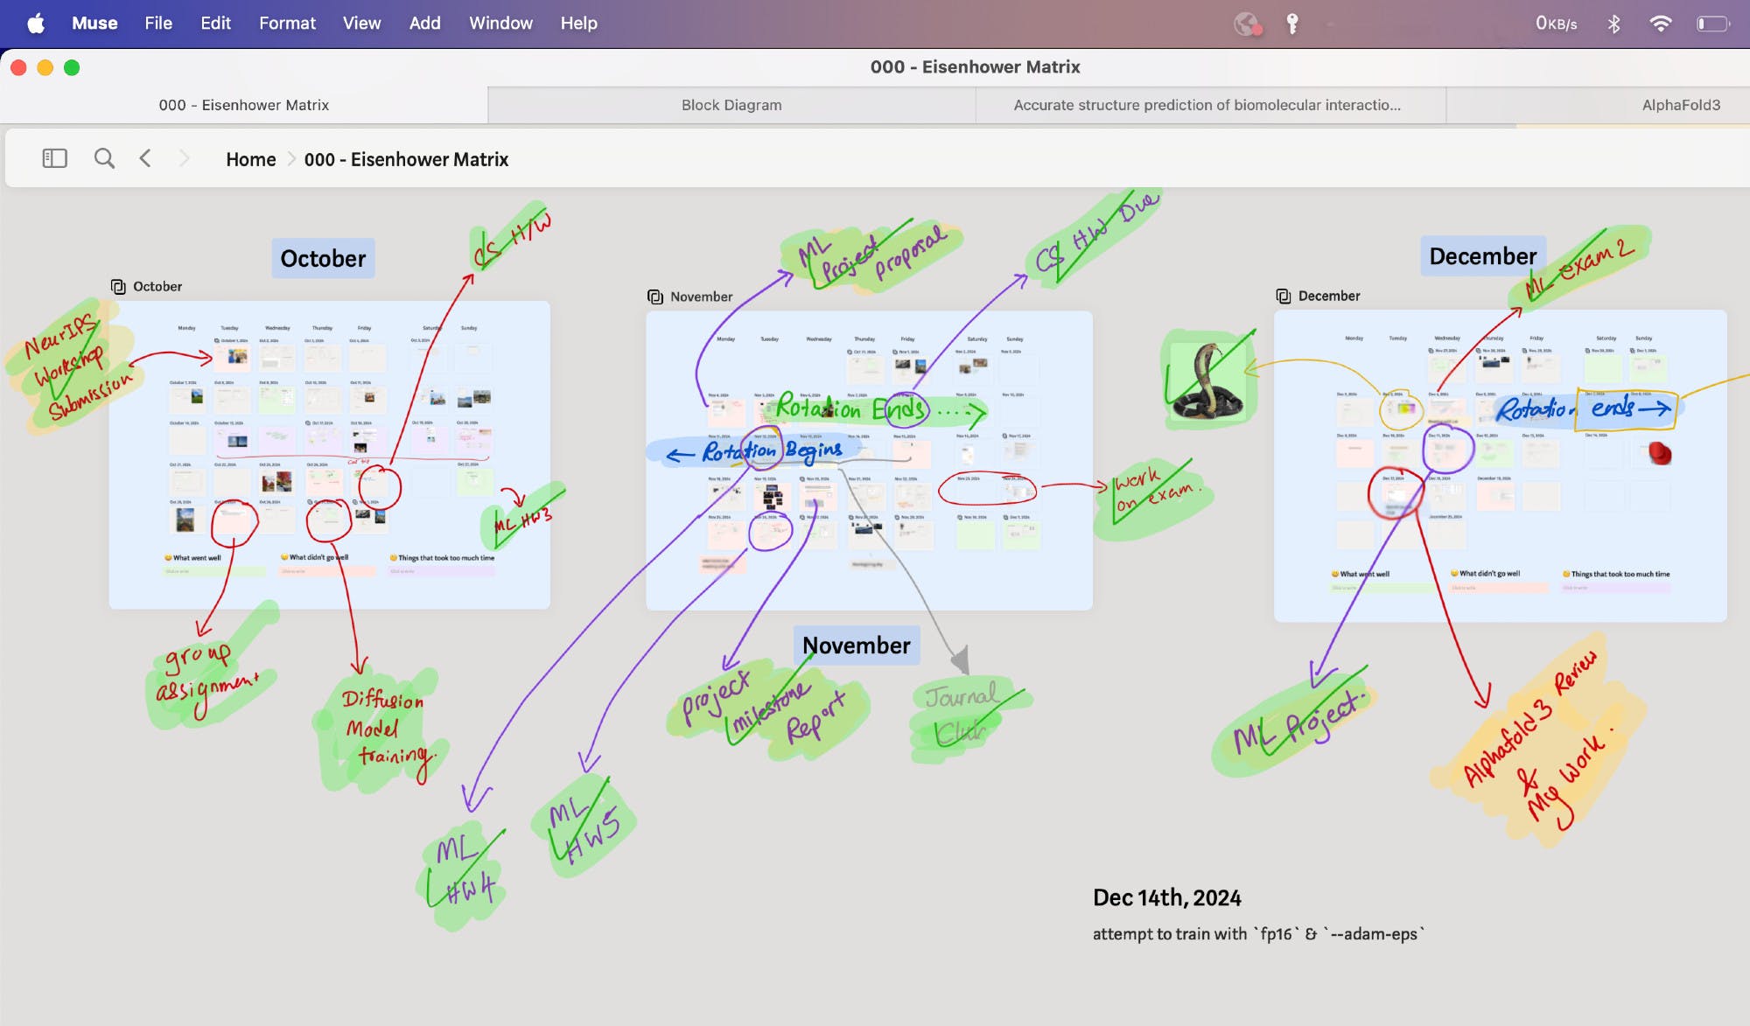Click the Bluetooth status icon
Viewport: 1750px width, 1026px height.
point(1613,24)
